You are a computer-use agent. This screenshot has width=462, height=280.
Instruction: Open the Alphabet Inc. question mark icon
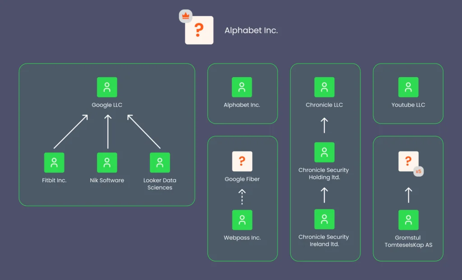tap(199, 30)
